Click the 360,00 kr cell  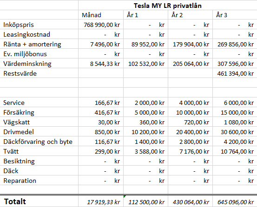click(x=145, y=122)
